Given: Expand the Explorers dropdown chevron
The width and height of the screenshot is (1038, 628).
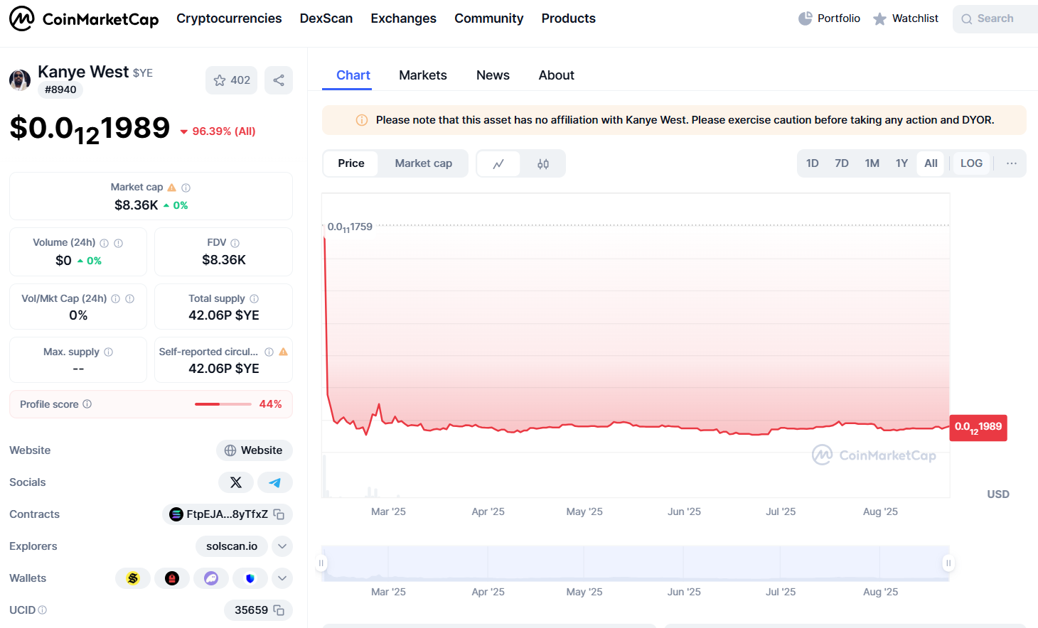Looking at the screenshot, I should coord(282,546).
